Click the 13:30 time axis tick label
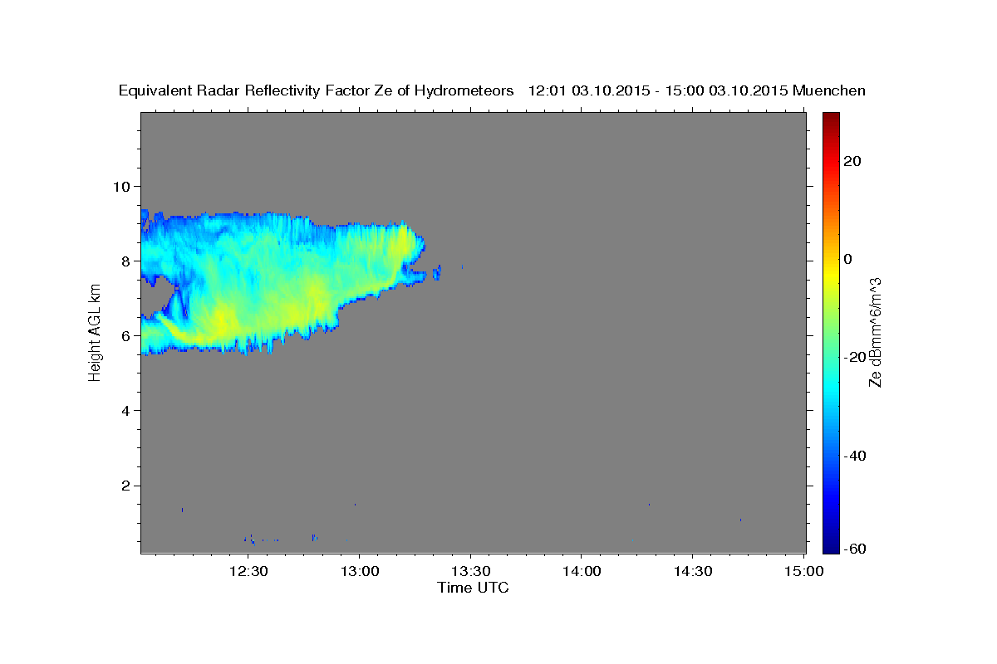The width and height of the screenshot is (997, 664). (x=470, y=572)
